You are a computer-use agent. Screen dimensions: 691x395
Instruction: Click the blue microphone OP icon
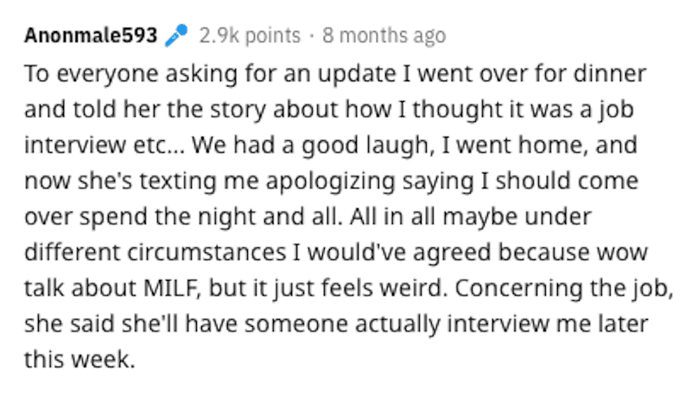click(x=175, y=35)
